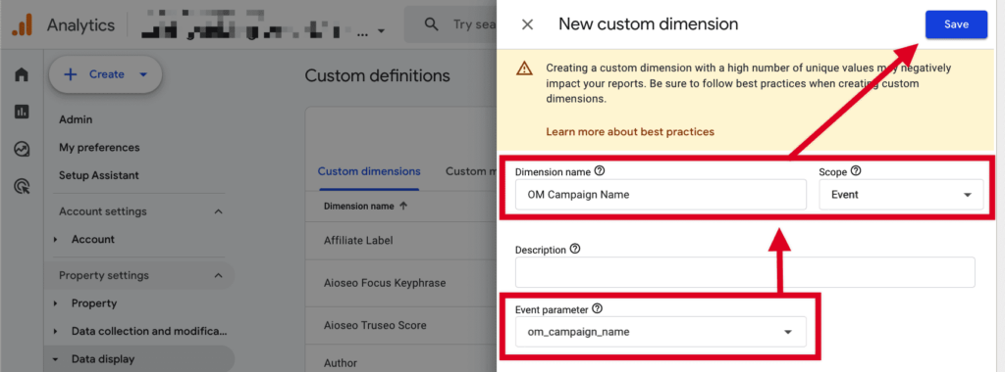Collapse the Account settings section
The image size is (1005, 372).
[x=218, y=211]
